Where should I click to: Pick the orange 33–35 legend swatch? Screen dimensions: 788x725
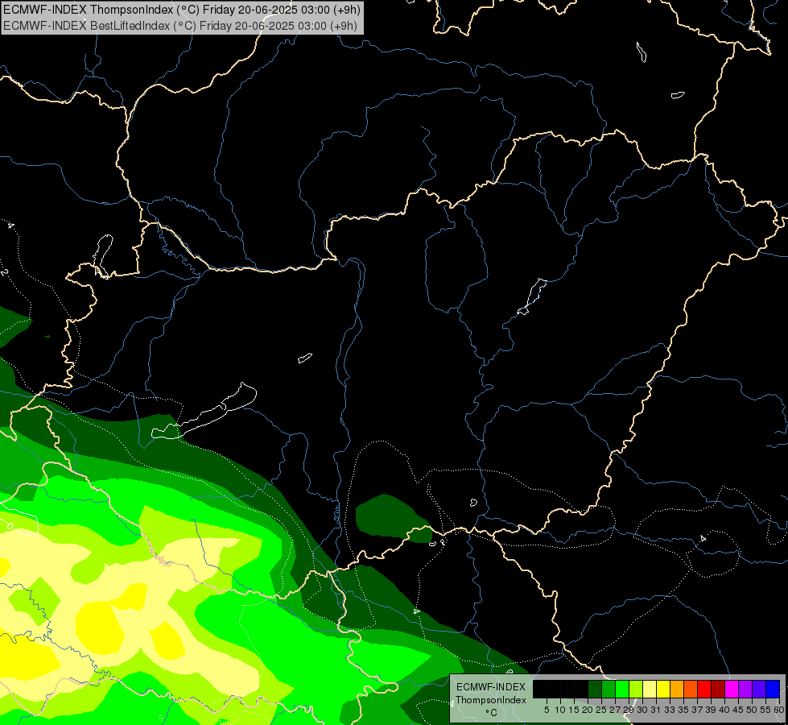click(677, 689)
